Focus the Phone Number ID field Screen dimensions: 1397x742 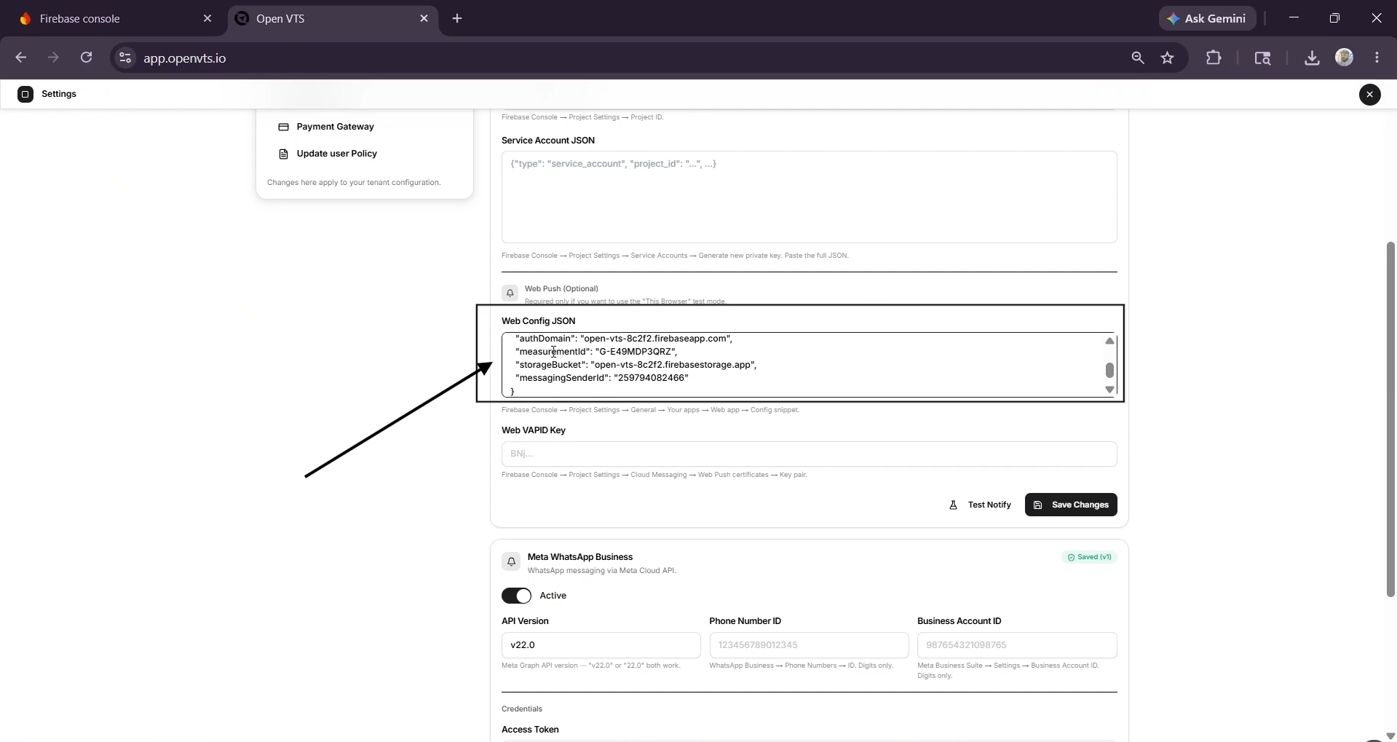point(809,645)
